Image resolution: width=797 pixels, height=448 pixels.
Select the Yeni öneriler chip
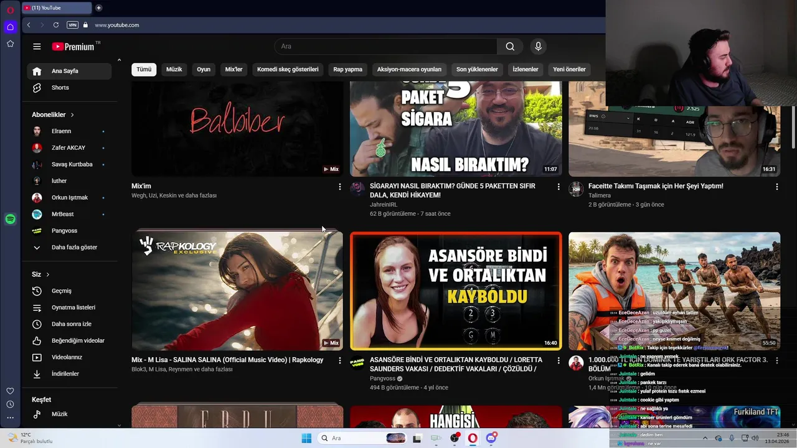(x=569, y=70)
